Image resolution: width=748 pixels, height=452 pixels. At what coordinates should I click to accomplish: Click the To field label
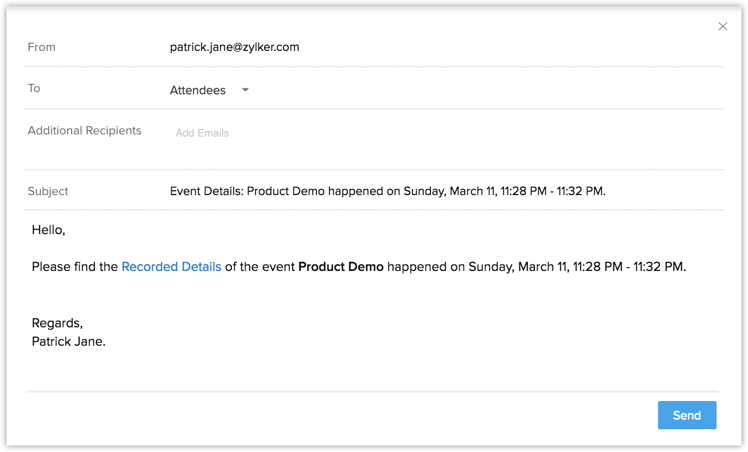34,88
